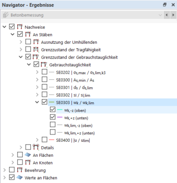Close the Navigator - Ergebnisse panel
The width and height of the screenshot is (177, 183).
tap(173, 5)
